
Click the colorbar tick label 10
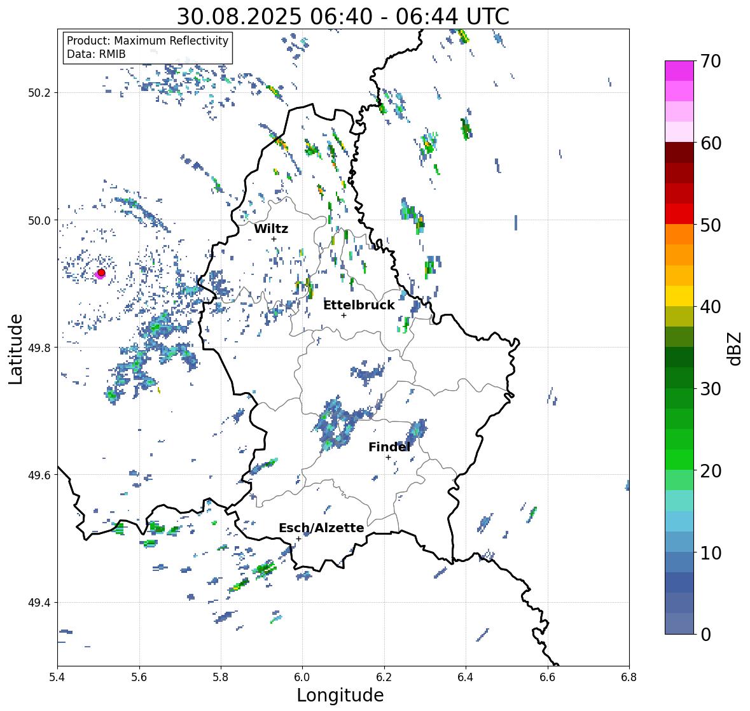coord(711,553)
